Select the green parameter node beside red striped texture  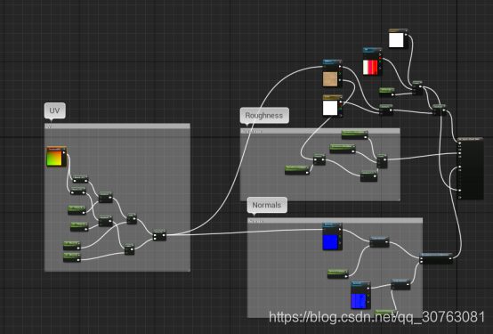[387, 92]
